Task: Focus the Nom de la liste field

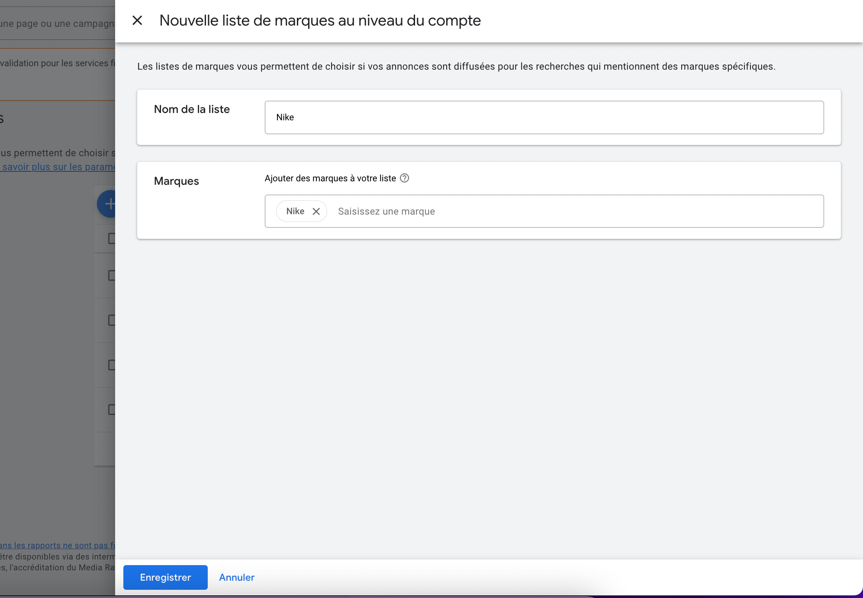Action: 544,117
